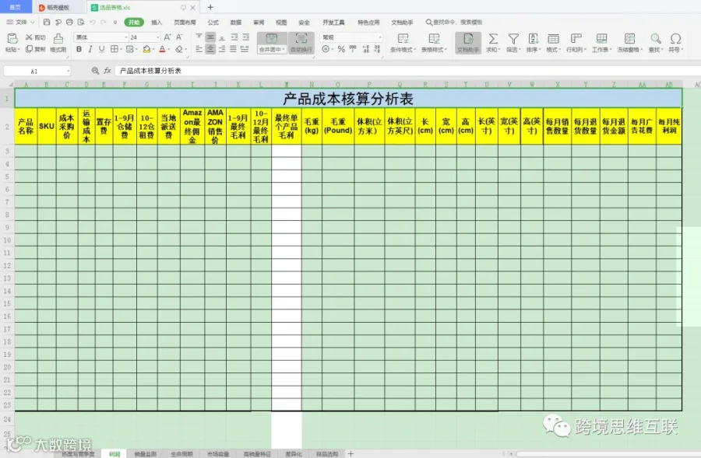Open the number format dropdown
Viewport: 701px width, 458px height.
click(379, 37)
